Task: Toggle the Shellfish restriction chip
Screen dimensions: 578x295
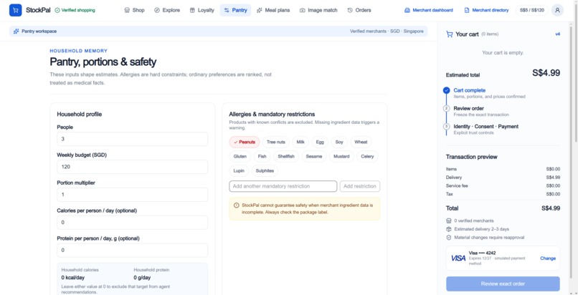Action: (286, 156)
